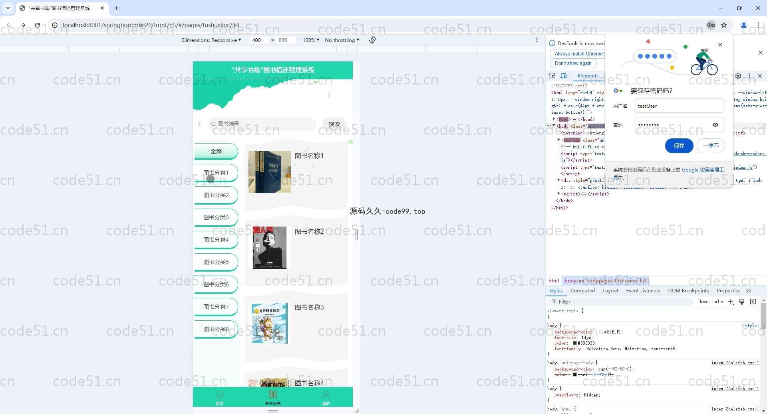Click the #f1f1f1 background color swatch
This screenshot has height=414, width=767.
click(x=601, y=332)
